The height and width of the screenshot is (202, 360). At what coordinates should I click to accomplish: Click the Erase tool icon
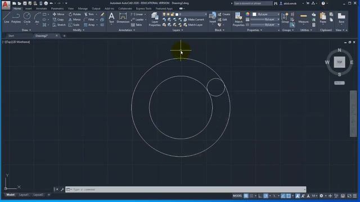coord(102,14)
